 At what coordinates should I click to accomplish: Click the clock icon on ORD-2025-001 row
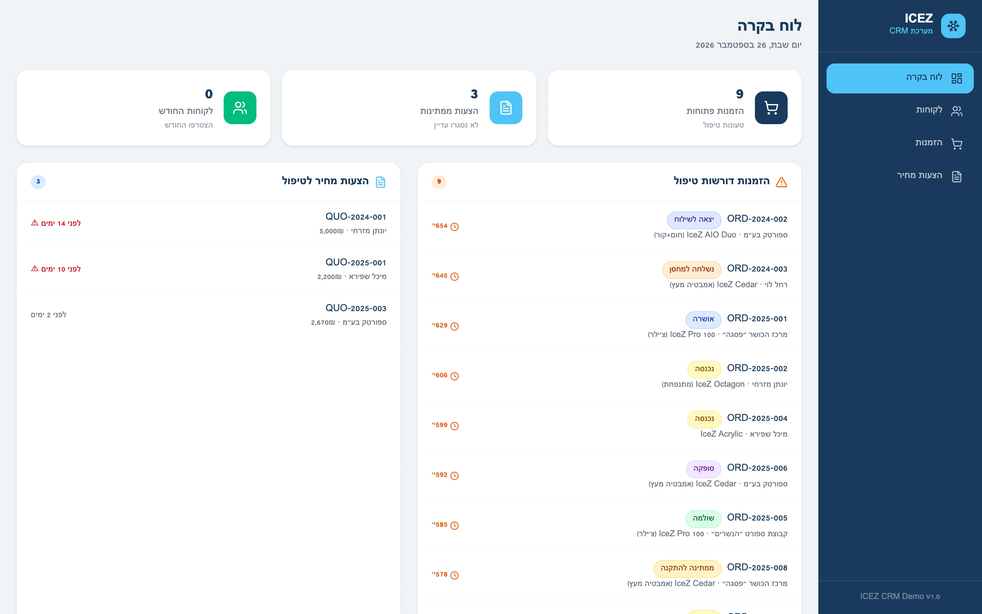click(x=455, y=326)
